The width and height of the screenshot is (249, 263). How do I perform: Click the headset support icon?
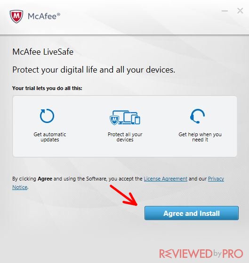click(x=197, y=116)
